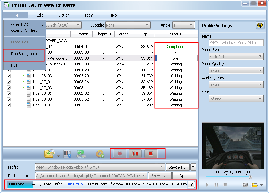The image size is (269, 193).
Task: Click the Name profile input field
Action: click(x=236, y=43)
